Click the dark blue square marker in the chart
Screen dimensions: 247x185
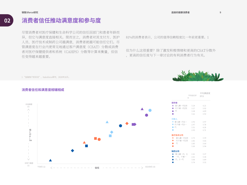coord(86,146)
